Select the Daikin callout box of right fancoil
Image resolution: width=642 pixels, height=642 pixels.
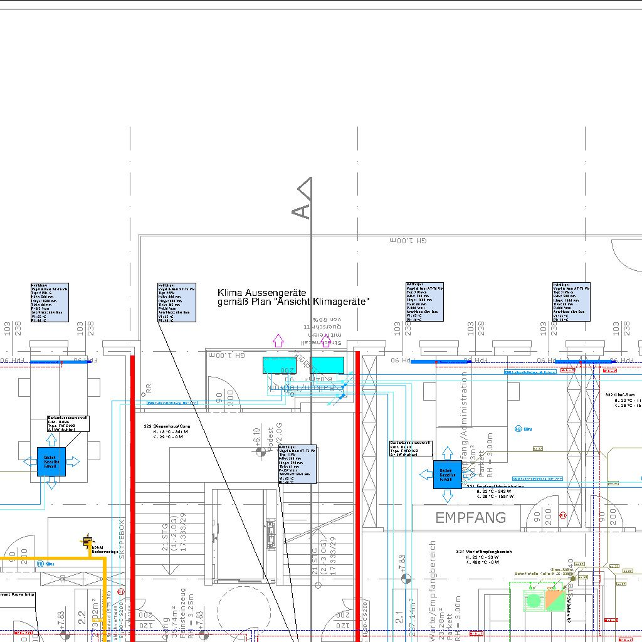pos(410,448)
